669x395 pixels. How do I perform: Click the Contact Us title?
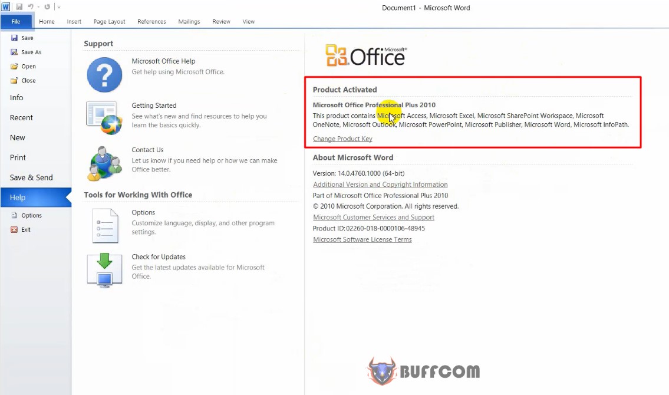147,150
